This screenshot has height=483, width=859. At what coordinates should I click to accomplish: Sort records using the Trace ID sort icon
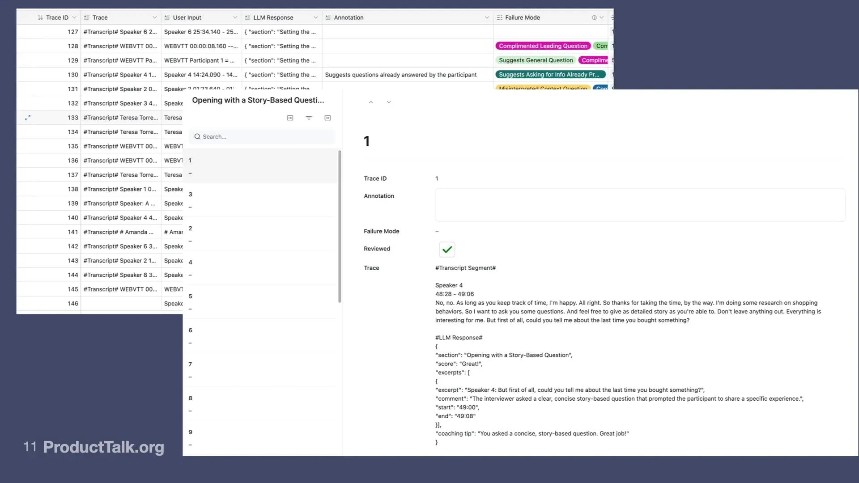coord(39,17)
